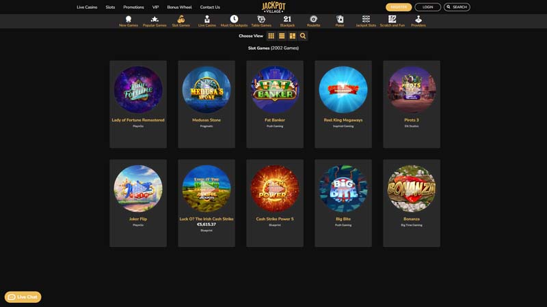Open Must Go Jackpots clock icon
Screen dimensions: 547x307
pos(234,19)
